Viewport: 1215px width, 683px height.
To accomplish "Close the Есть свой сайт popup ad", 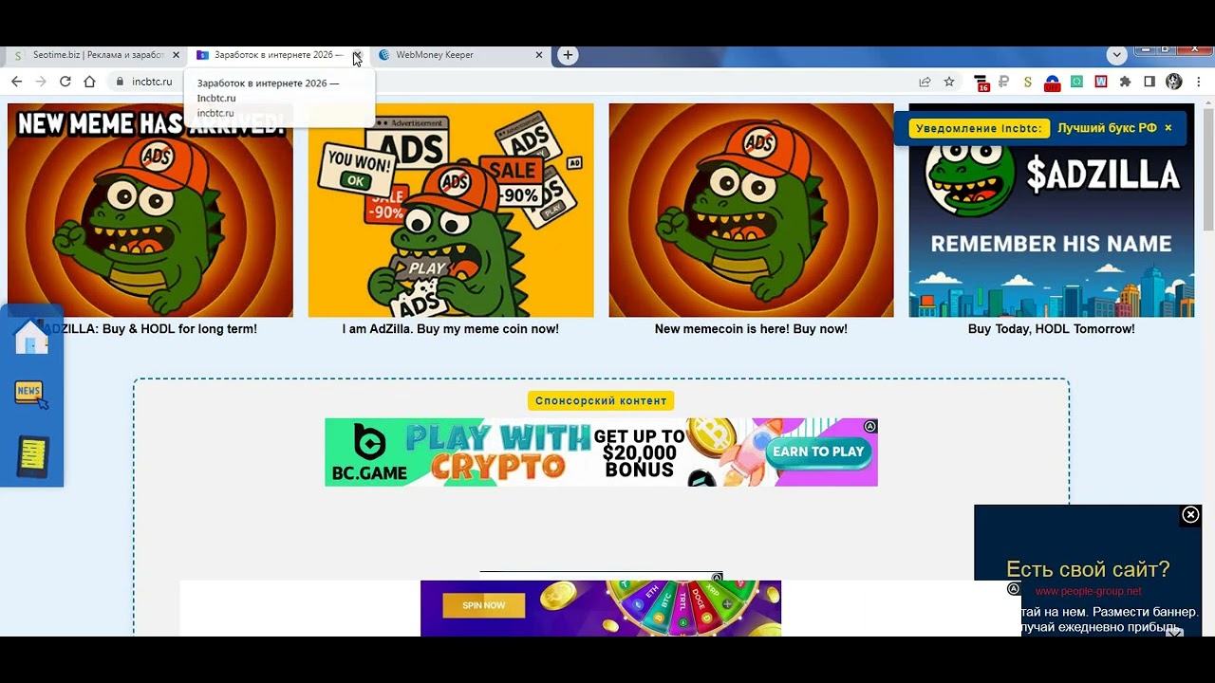I will [x=1190, y=515].
